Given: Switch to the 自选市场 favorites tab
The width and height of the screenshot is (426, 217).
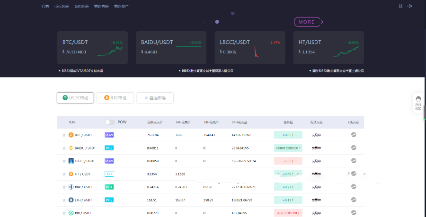Looking at the screenshot, I should coord(155,98).
